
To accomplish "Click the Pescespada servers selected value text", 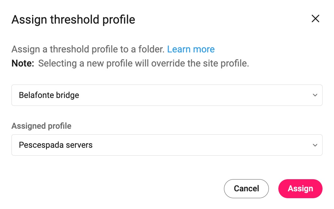I will pyautogui.click(x=56, y=145).
